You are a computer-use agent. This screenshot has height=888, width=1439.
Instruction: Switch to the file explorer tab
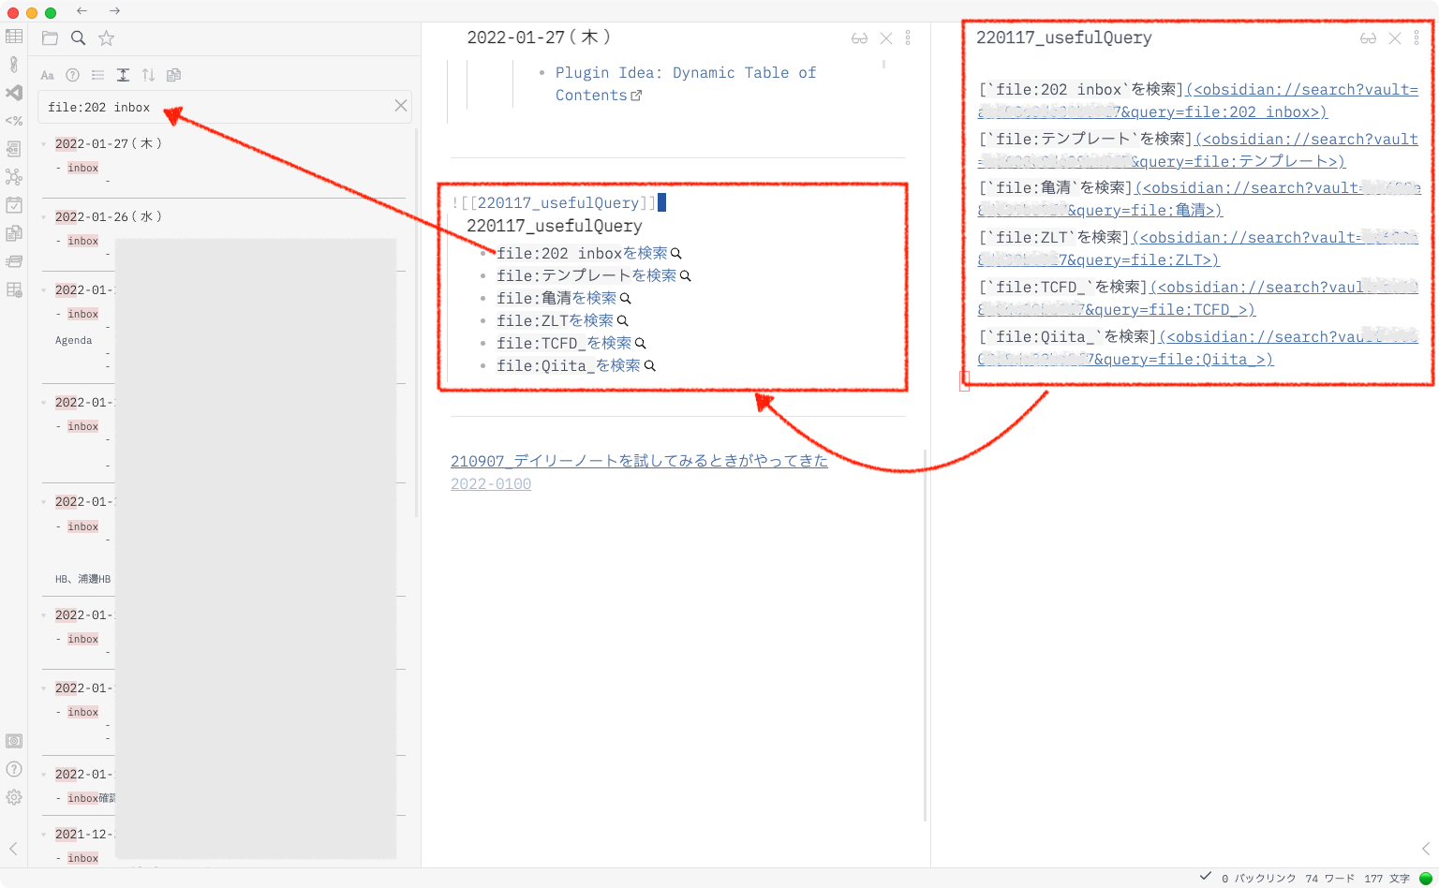(x=50, y=38)
